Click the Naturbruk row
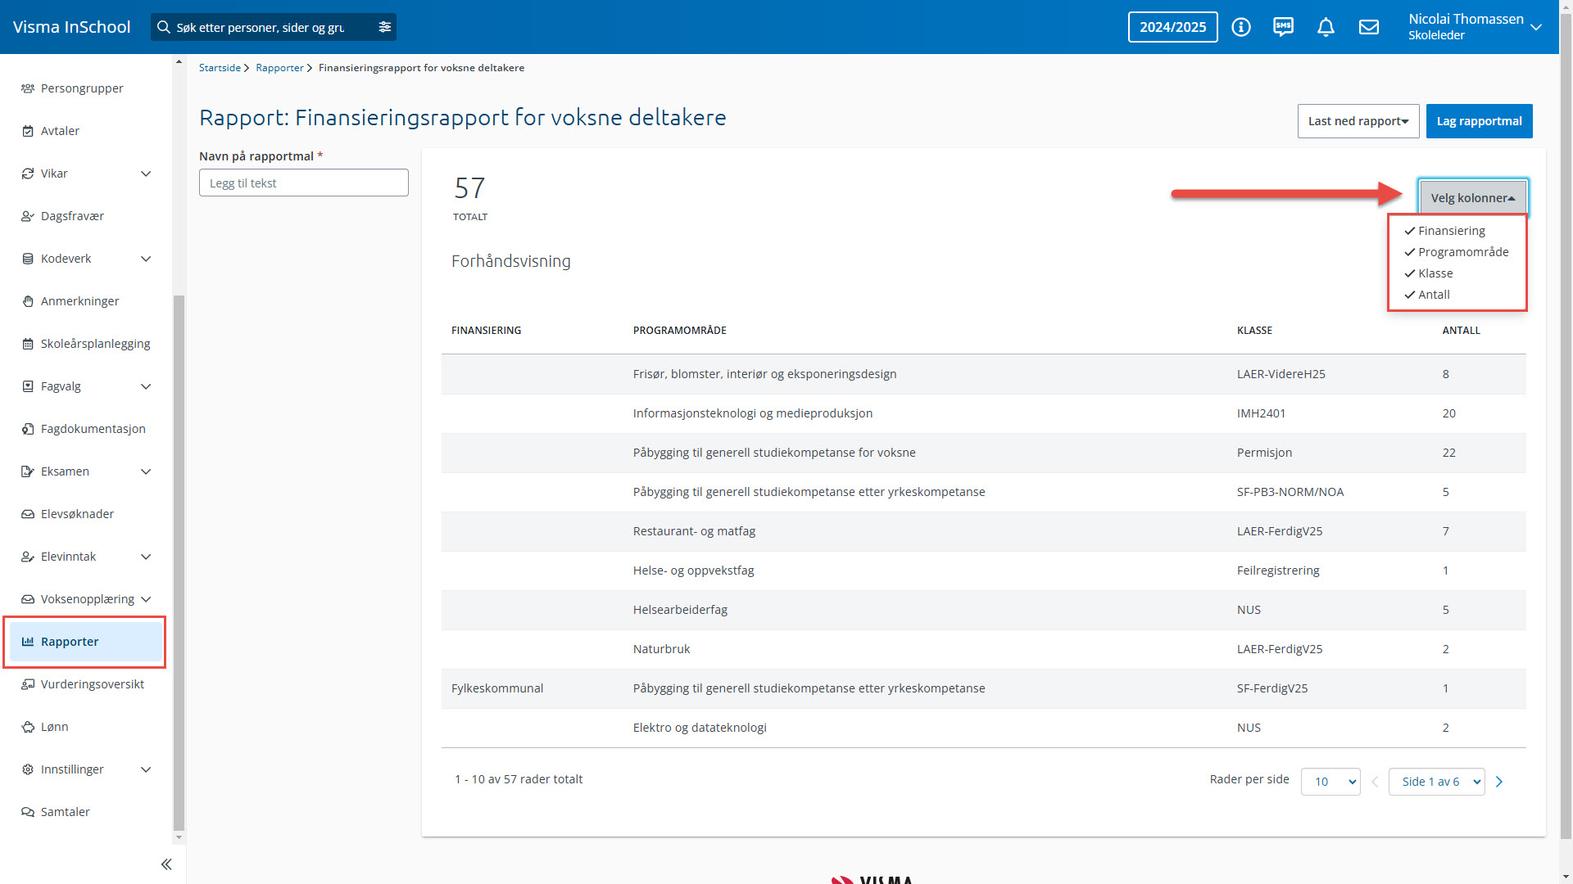The height and width of the screenshot is (884, 1573). pos(983,649)
